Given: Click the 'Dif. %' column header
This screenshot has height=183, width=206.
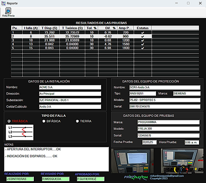Looking at the screenshot, I should tap(108, 28).
